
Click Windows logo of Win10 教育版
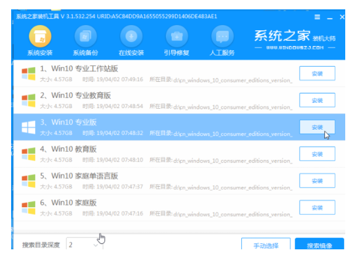click(29, 154)
